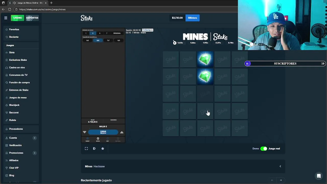Set number of mines to 5

(100, 33)
